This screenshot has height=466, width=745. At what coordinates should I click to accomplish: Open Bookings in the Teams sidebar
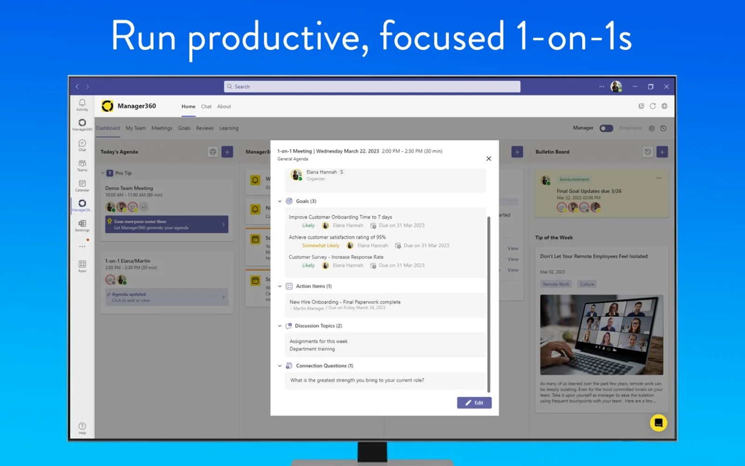(82, 226)
